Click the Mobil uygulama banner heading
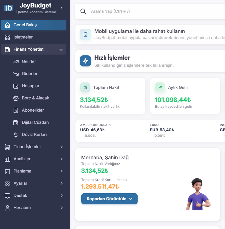 [140, 31]
